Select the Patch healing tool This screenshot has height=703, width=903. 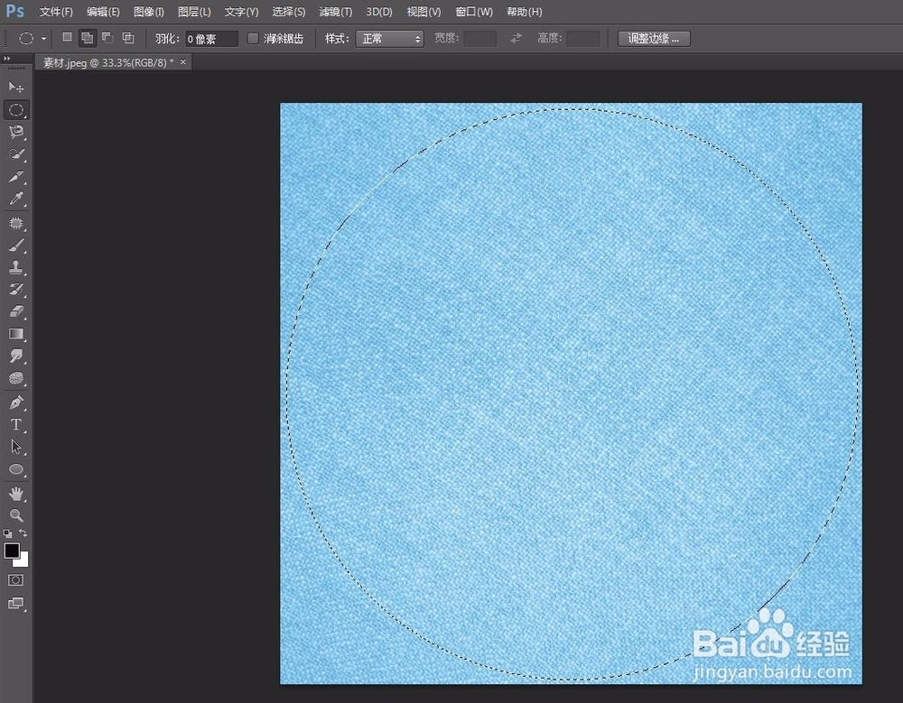click(x=16, y=223)
